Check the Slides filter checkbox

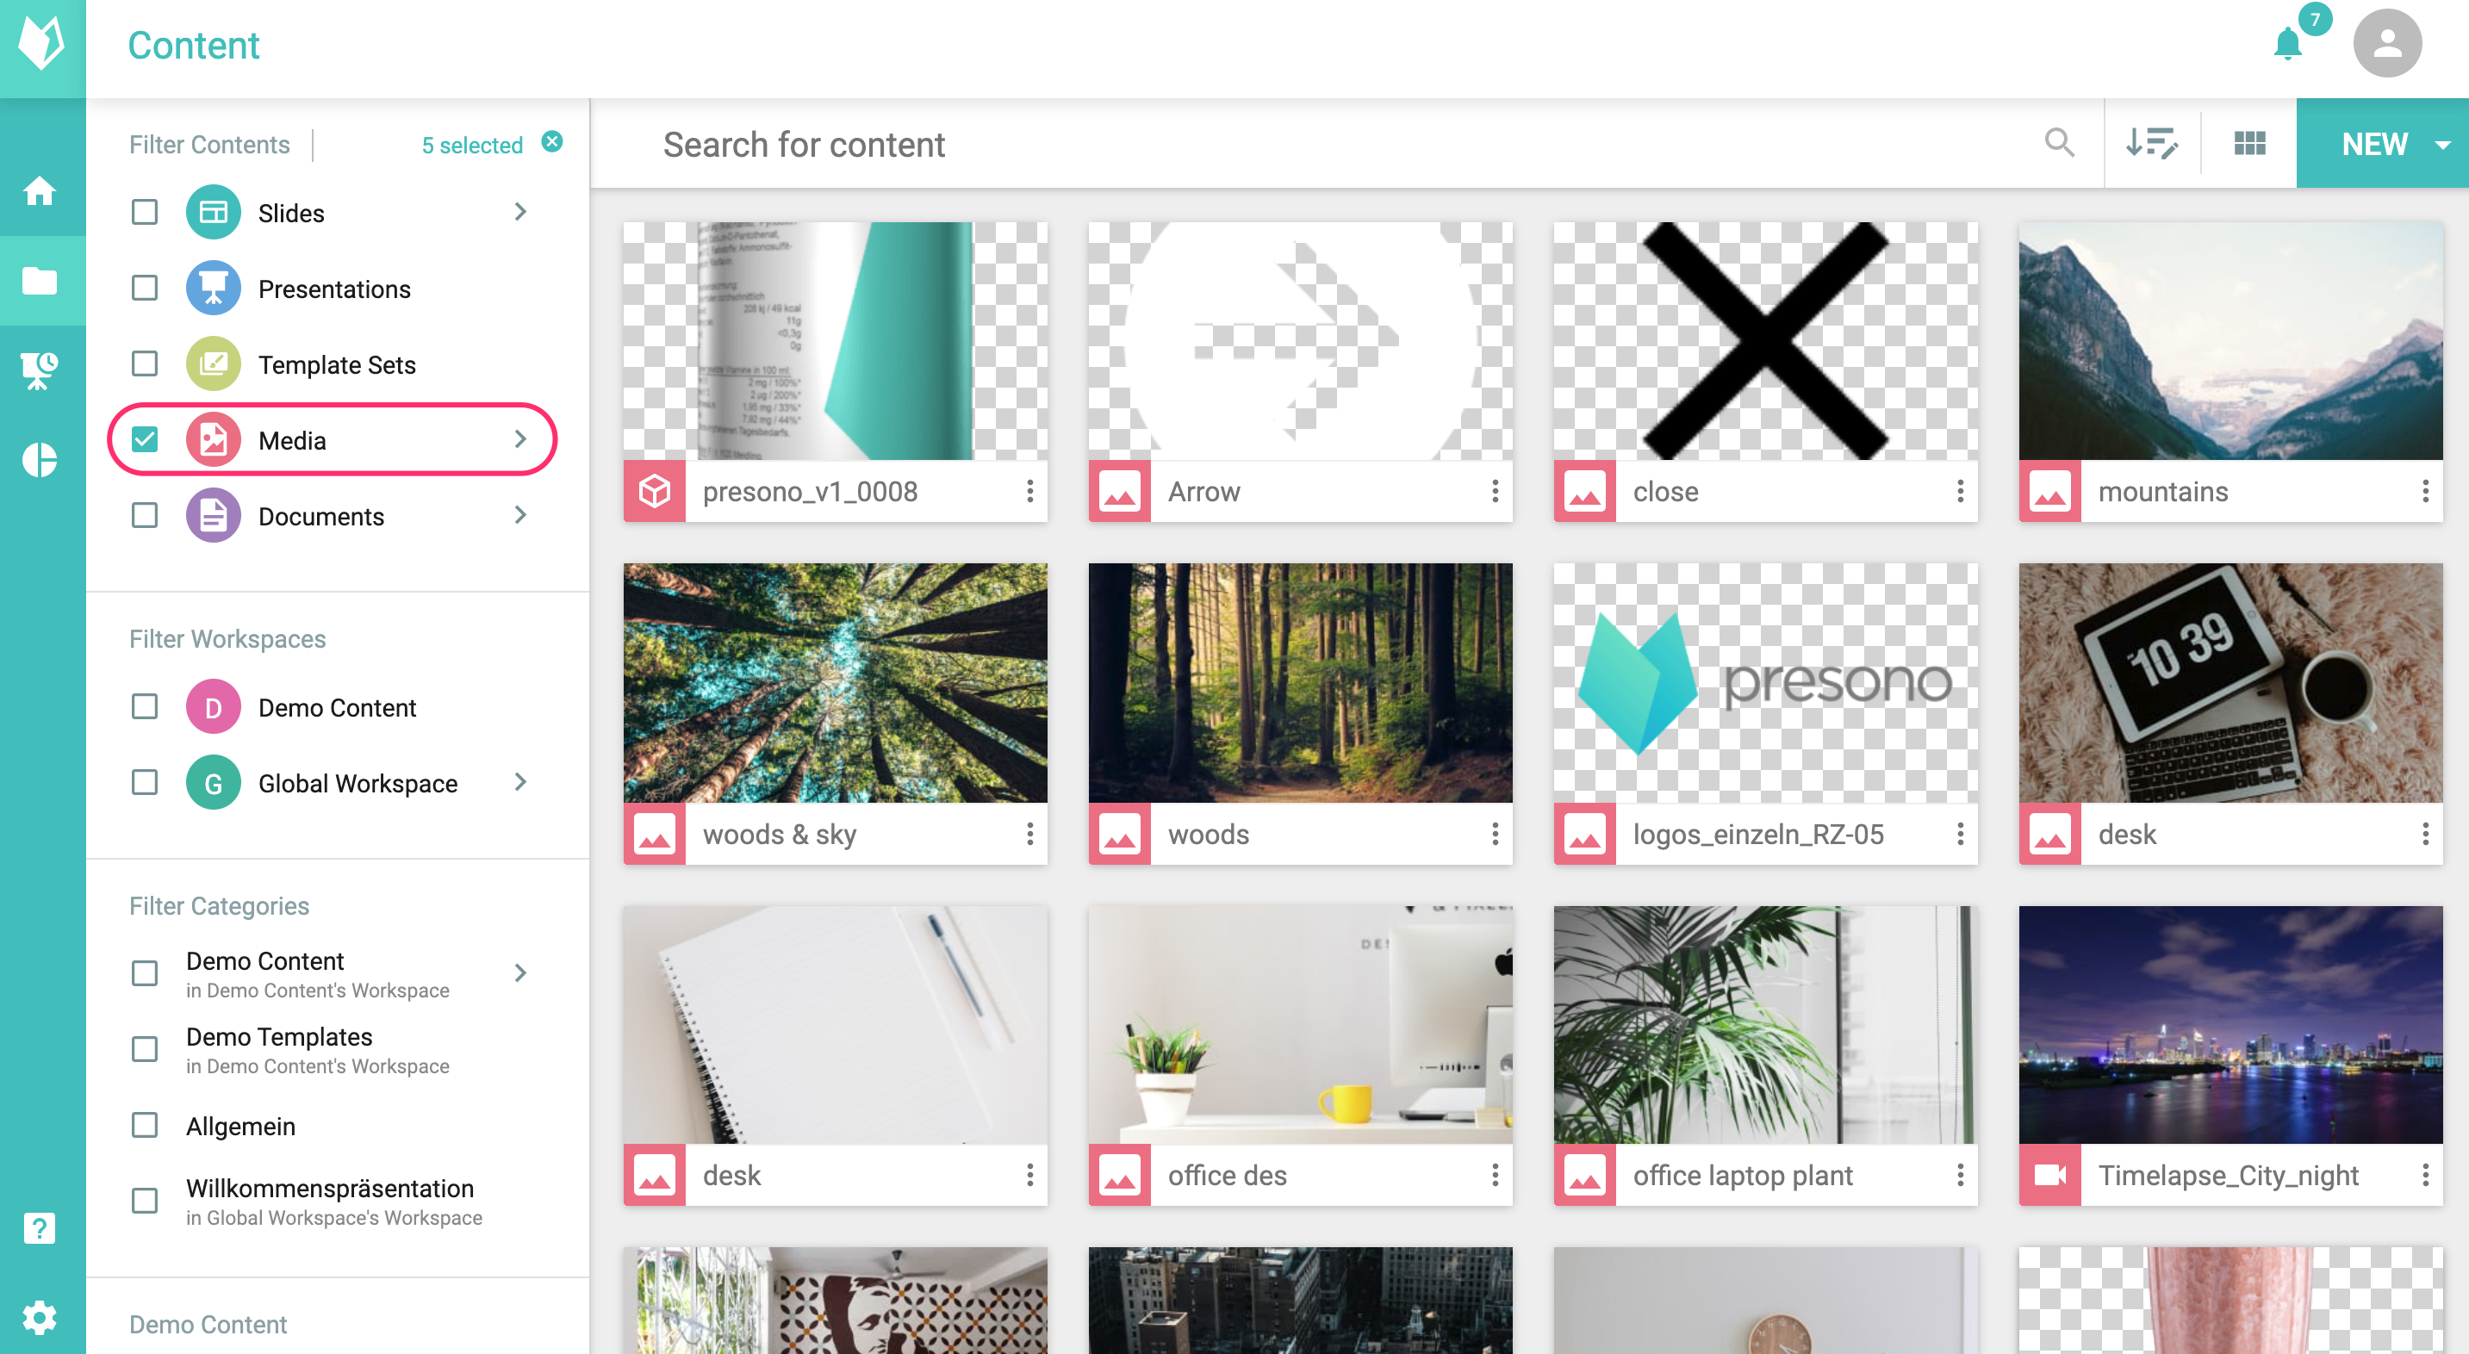pos(145,212)
